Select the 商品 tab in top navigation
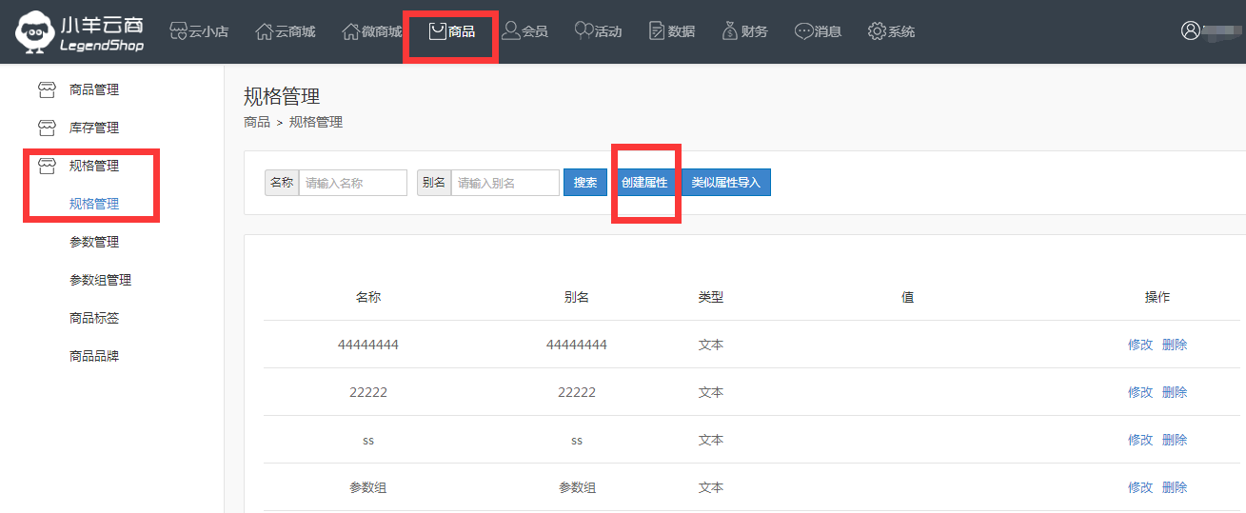The height and width of the screenshot is (513, 1246). 452,31
